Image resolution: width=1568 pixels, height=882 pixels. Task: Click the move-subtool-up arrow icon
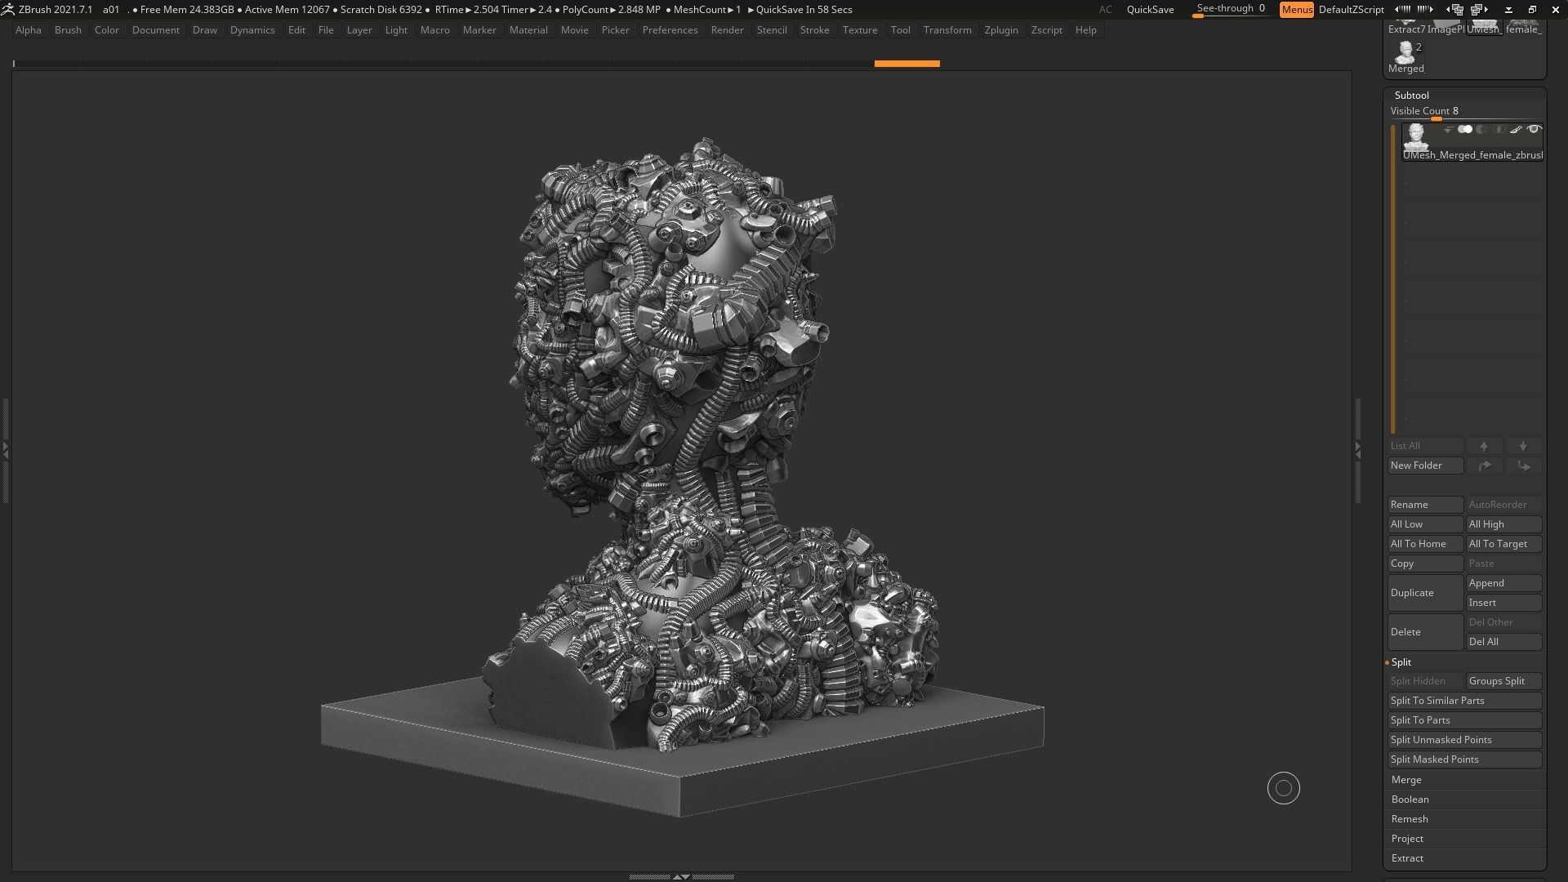1484,446
